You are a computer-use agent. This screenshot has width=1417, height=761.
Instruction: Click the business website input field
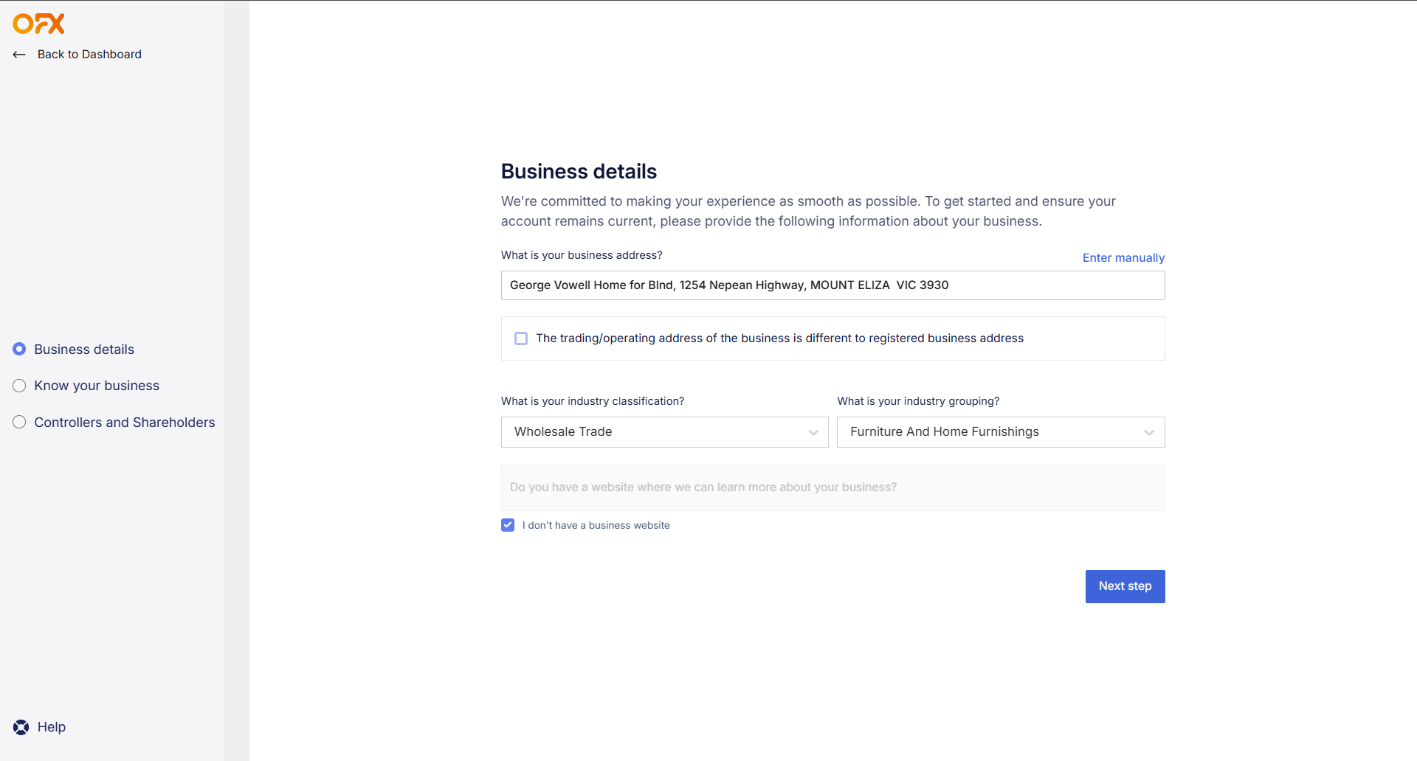pyautogui.click(x=832, y=487)
